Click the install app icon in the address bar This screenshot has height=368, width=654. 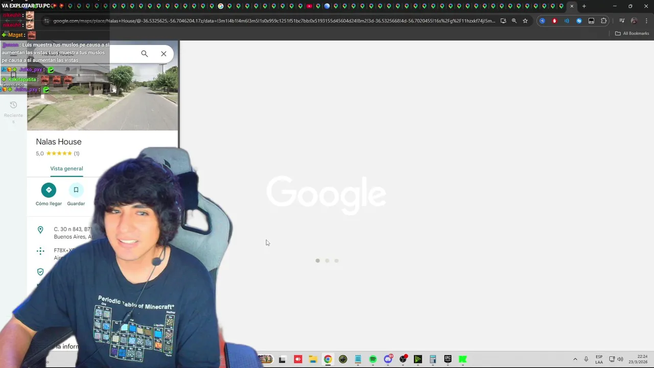(x=503, y=21)
